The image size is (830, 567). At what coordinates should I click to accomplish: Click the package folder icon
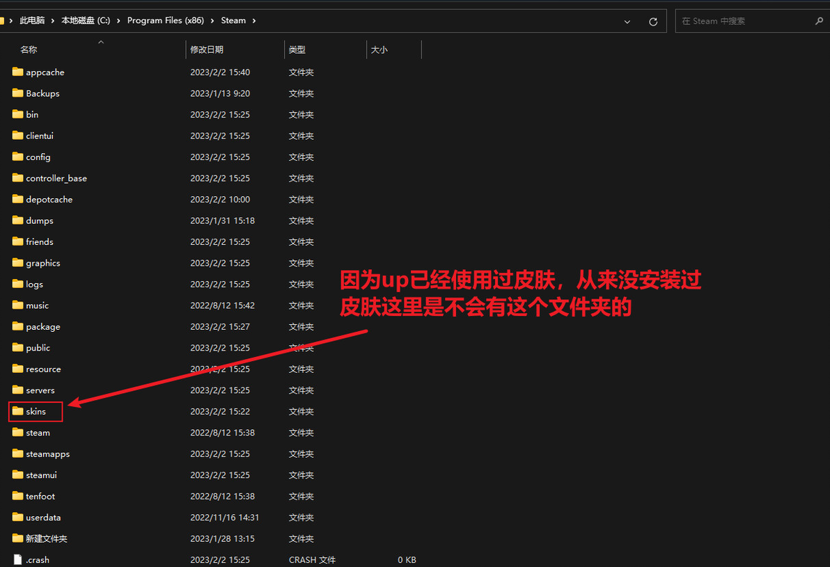17,326
